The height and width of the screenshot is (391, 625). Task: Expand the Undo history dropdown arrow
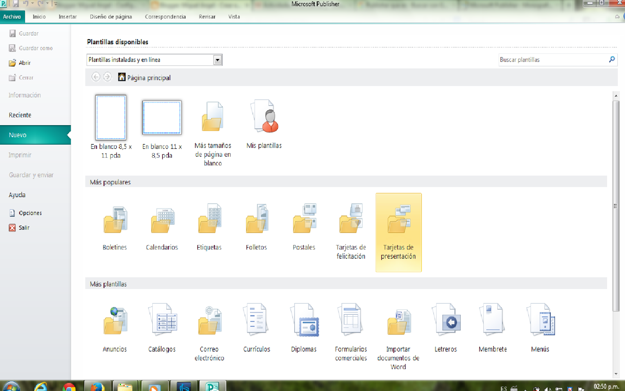point(32,4)
